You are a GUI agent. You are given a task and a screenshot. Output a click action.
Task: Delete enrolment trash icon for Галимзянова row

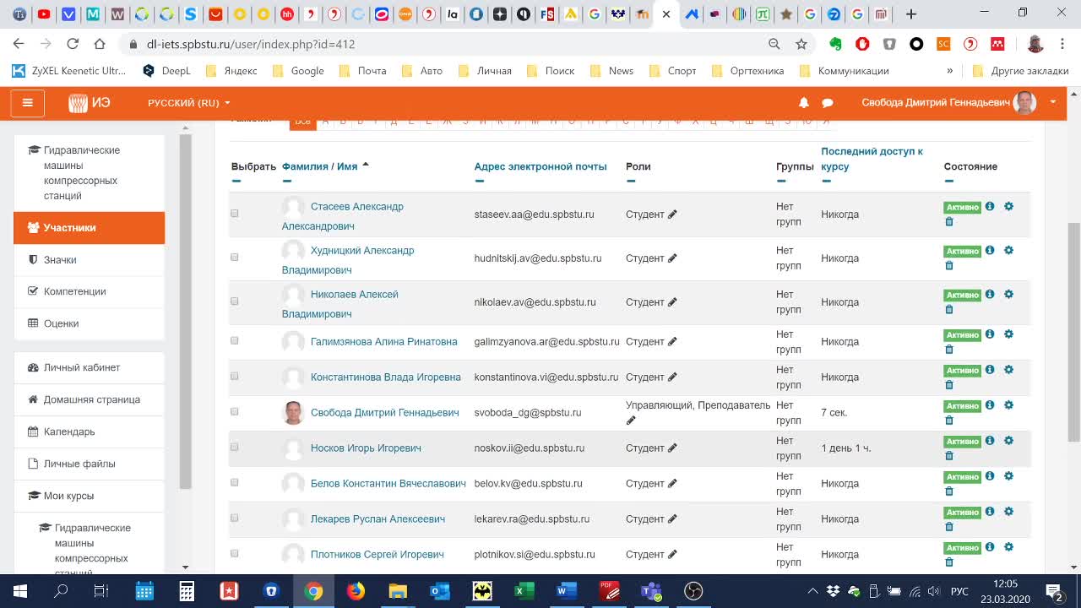(x=949, y=350)
